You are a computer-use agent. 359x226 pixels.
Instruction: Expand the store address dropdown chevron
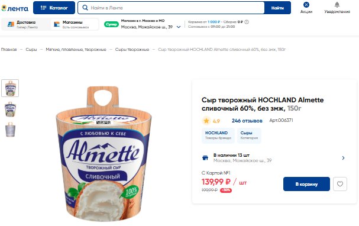click(179, 27)
